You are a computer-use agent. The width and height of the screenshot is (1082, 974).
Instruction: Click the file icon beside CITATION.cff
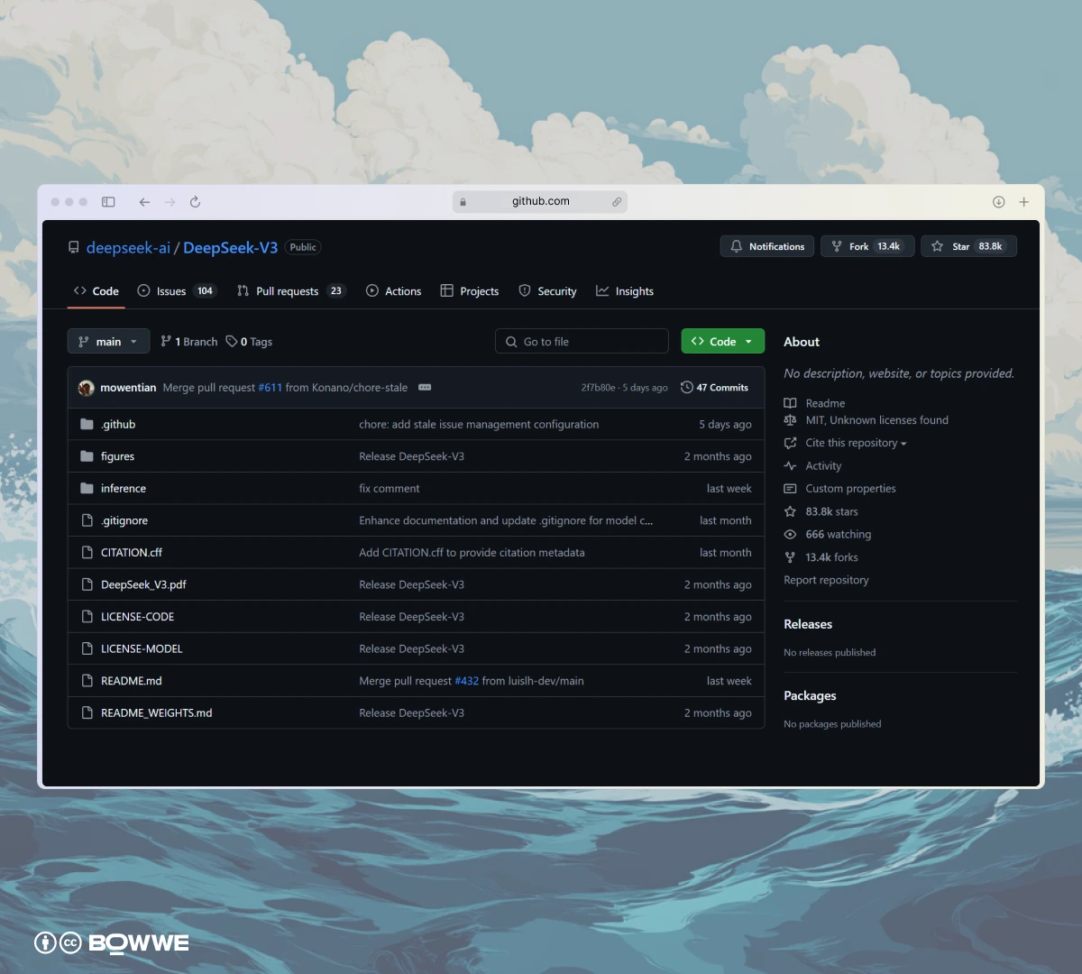click(87, 553)
